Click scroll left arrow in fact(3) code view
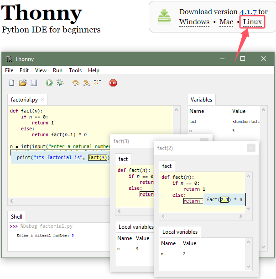The width and height of the screenshot is (276, 279). [x=119, y=211]
